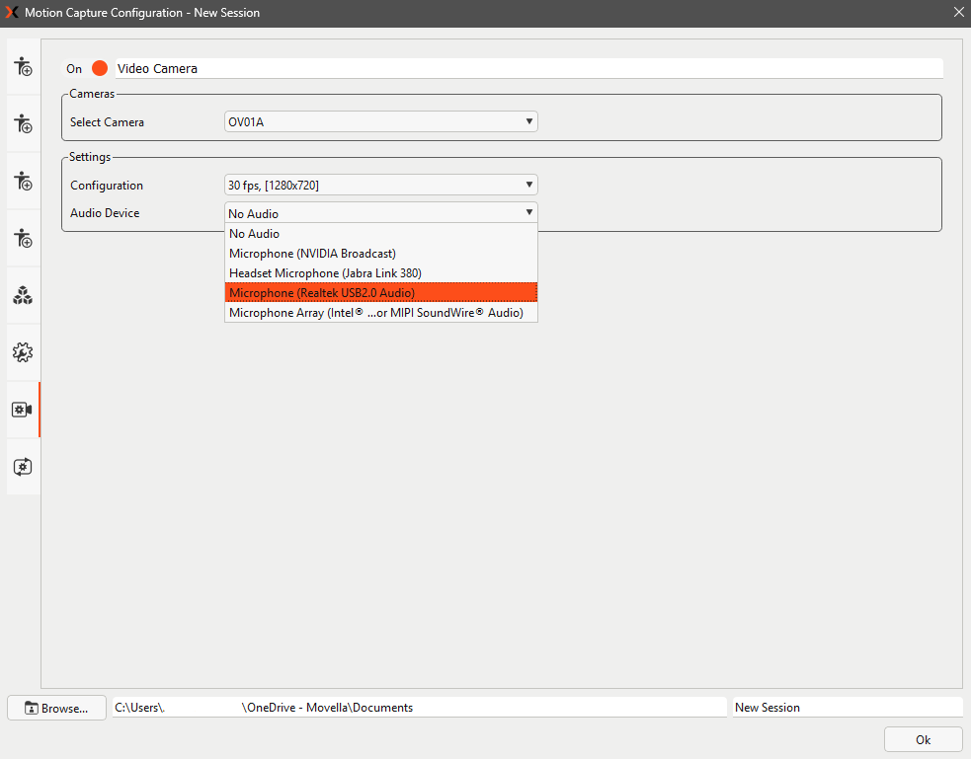Open the third suit configuration tab in the sidebar

pyautogui.click(x=23, y=182)
